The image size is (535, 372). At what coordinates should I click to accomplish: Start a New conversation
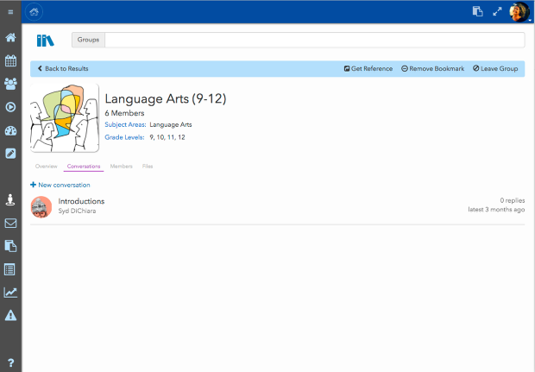[60, 185]
